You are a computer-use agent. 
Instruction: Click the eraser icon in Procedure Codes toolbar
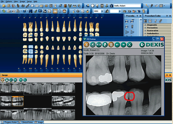tap(160, 21)
